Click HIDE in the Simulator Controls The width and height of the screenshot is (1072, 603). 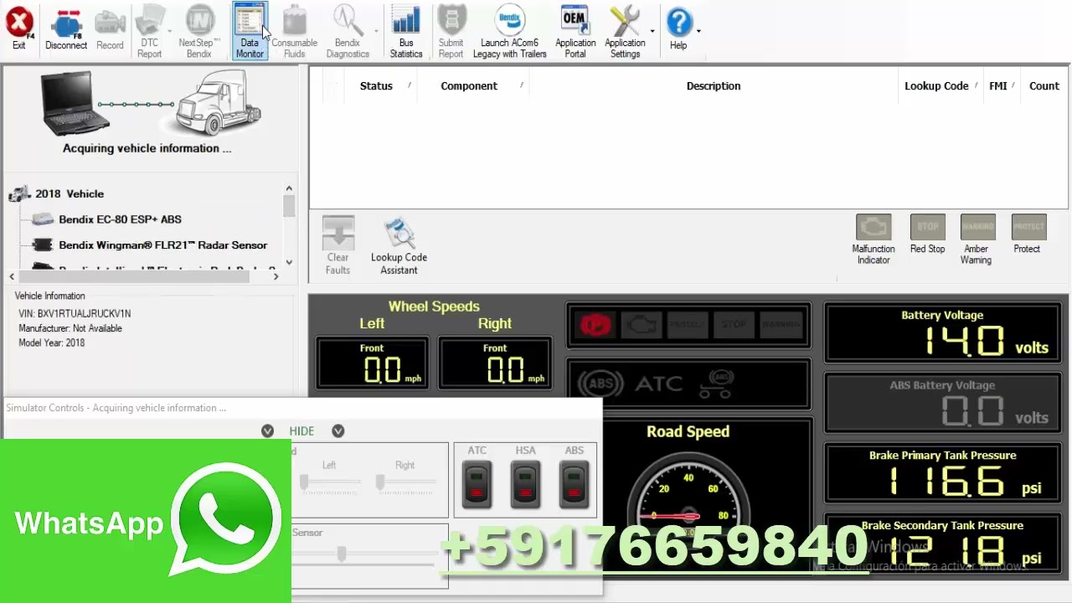click(x=301, y=430)
